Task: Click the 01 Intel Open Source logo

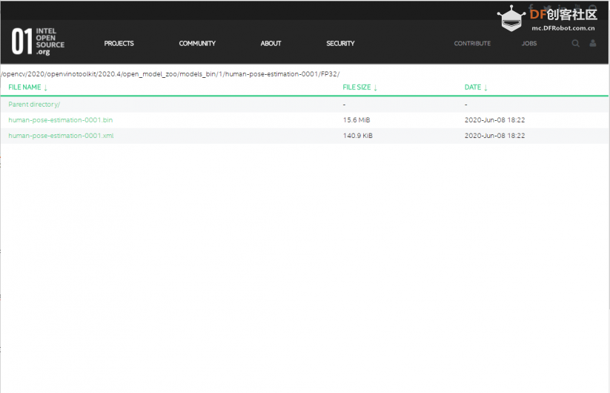Action: [38, 42]
